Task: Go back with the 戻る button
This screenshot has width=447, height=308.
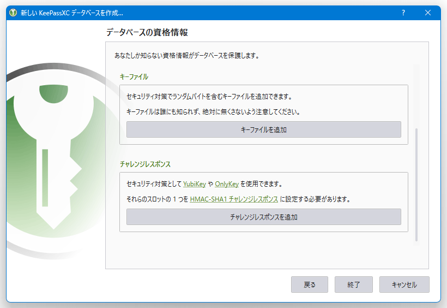Action: point(310,285)
